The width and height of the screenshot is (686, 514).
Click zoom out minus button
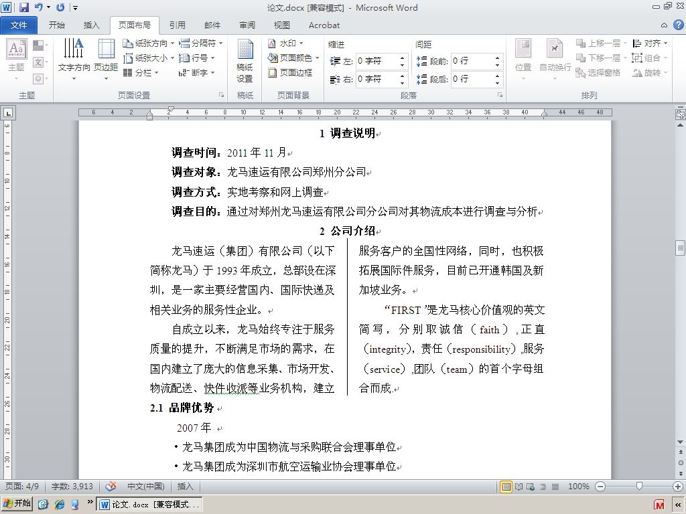[600, 487]
